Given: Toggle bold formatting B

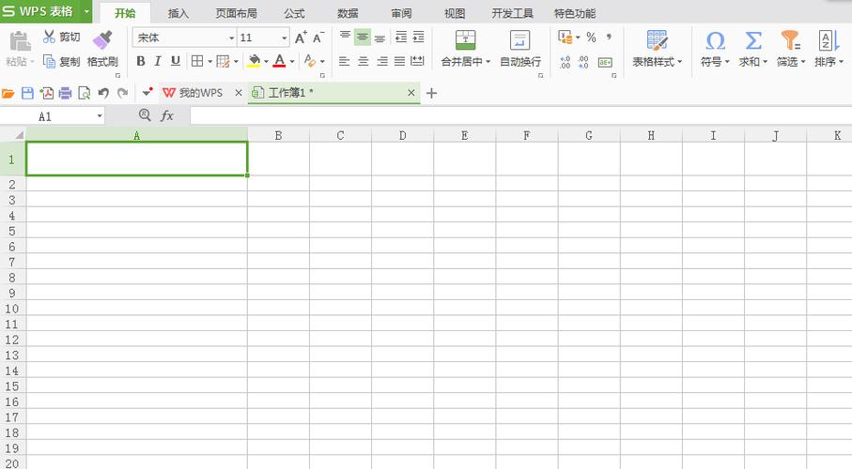Looking at the screenshot, I should pos(141,61).
